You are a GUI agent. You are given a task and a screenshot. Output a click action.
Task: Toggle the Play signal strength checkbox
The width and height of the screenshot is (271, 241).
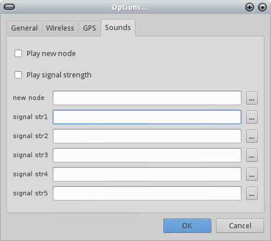coord(18,75)
